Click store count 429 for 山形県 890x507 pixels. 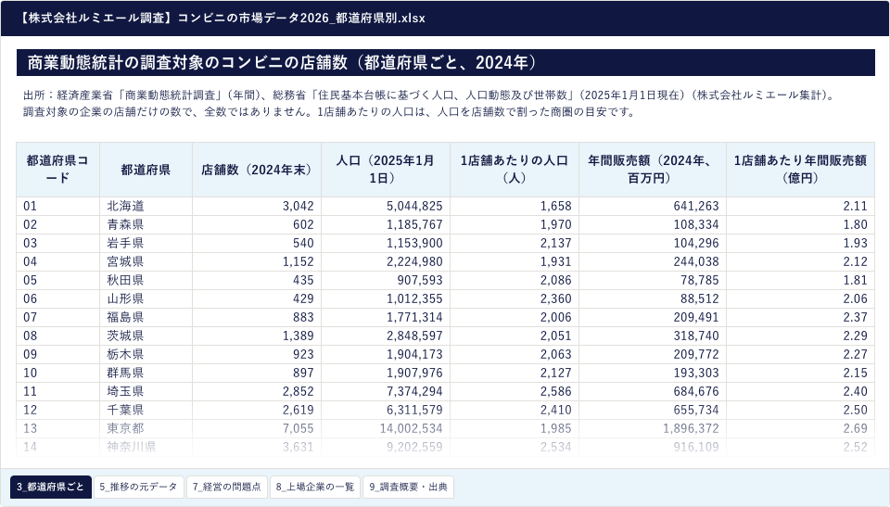tap(257, 298)
